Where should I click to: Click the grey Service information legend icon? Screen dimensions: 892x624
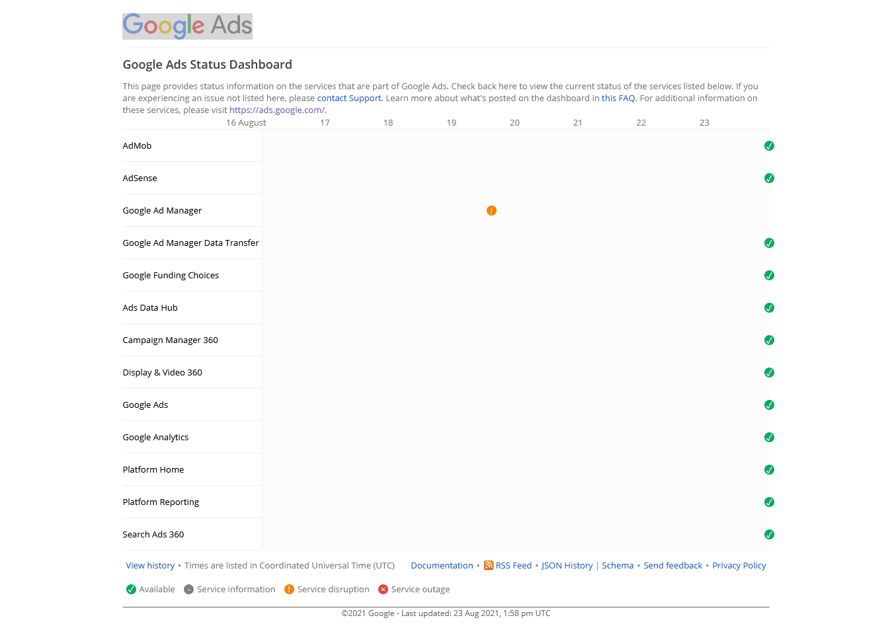pyautogui.click(x=188, y=590)
